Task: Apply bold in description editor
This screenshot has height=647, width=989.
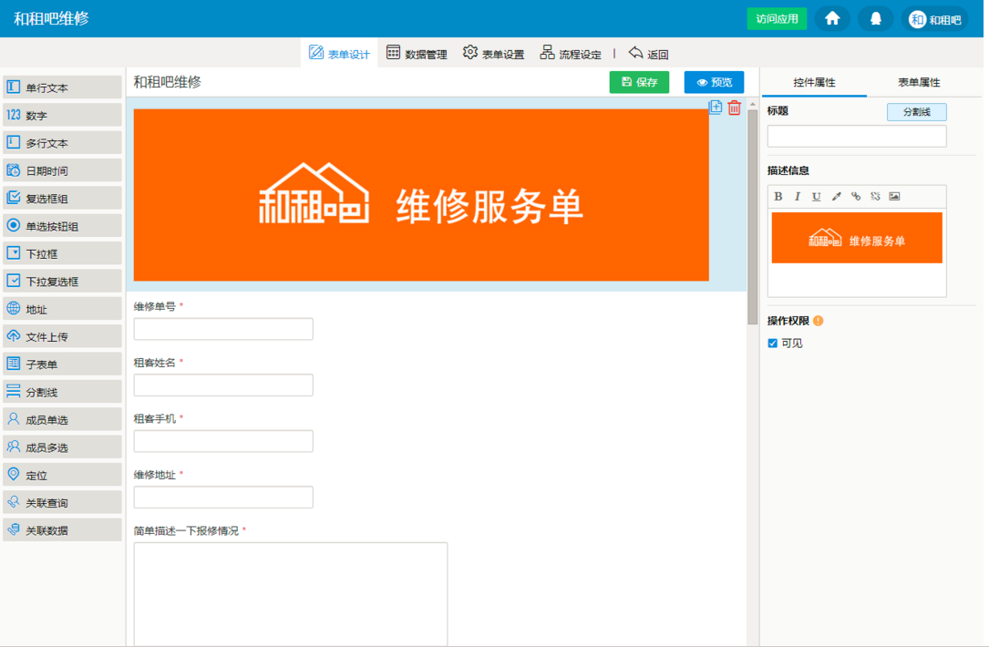Action: [x=778, y=197]
